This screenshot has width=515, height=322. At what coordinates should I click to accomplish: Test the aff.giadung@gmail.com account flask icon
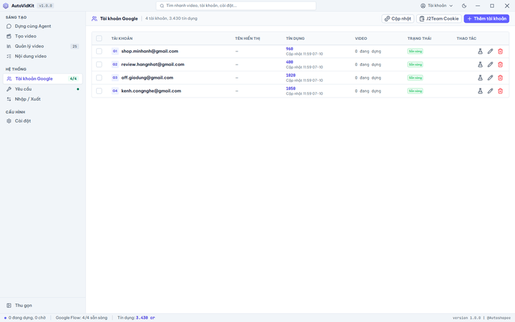click(x=480, y=78)
